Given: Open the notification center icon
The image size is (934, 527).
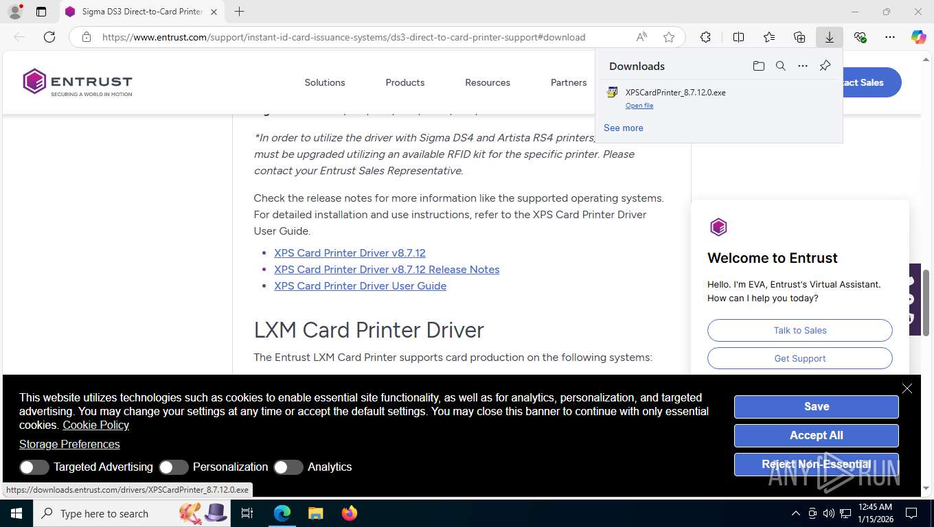Looking at the screenshot, I should point(911,513).
